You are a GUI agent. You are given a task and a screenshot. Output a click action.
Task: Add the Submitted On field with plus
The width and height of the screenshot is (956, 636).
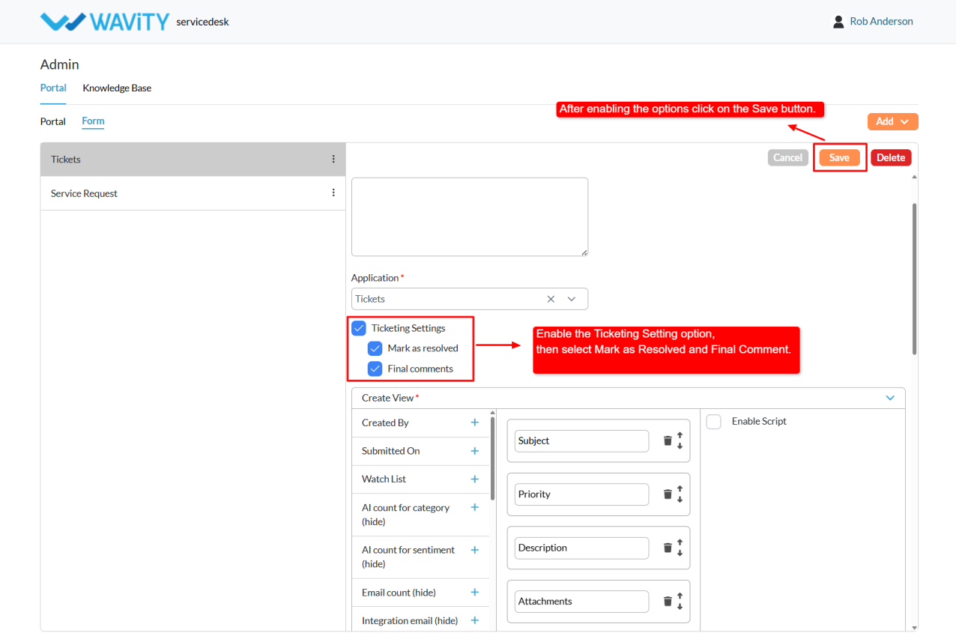pos(474,451)
